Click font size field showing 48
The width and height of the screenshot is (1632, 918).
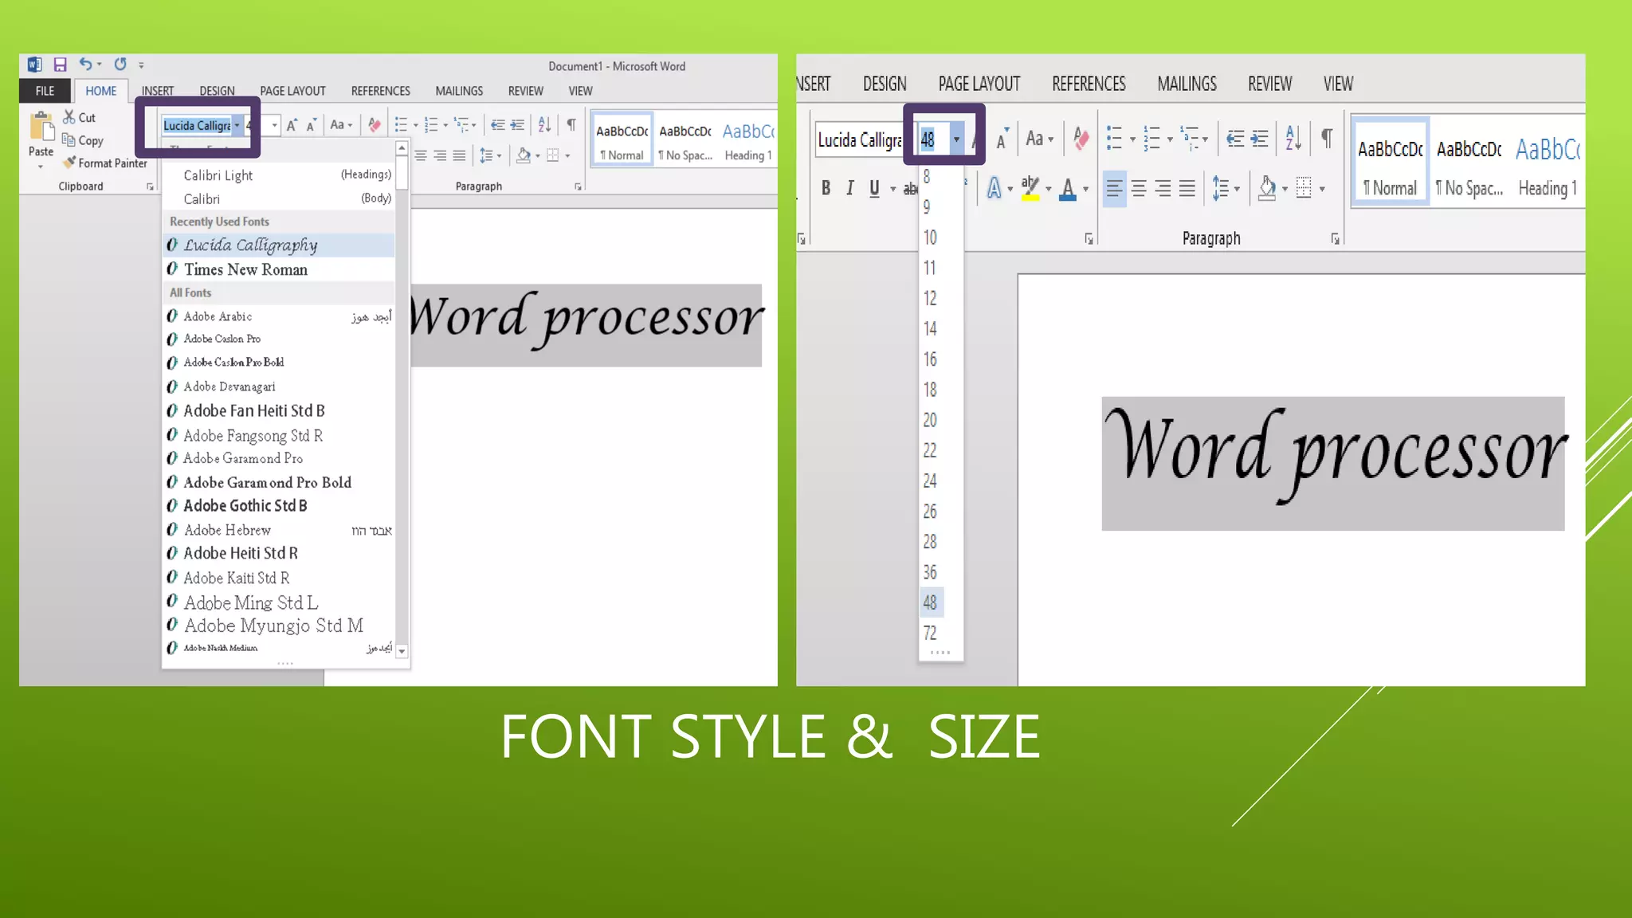932,139
